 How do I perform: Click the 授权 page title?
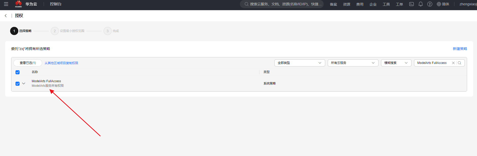(19, 16)
